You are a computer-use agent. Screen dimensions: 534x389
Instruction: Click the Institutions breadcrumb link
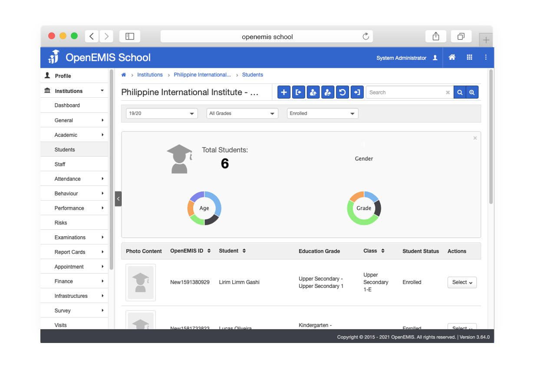[x=150, y=75]
